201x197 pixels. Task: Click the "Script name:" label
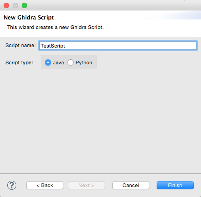[x=20, y=45]
